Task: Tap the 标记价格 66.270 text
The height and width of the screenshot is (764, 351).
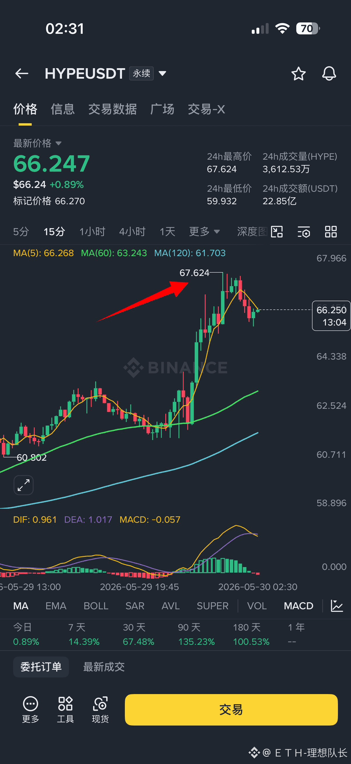Action: 49,201
